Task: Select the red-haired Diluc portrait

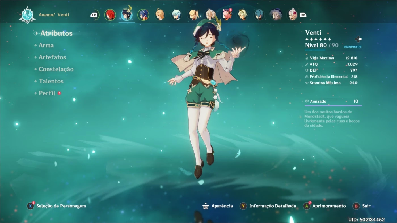Action: point(110,15)
